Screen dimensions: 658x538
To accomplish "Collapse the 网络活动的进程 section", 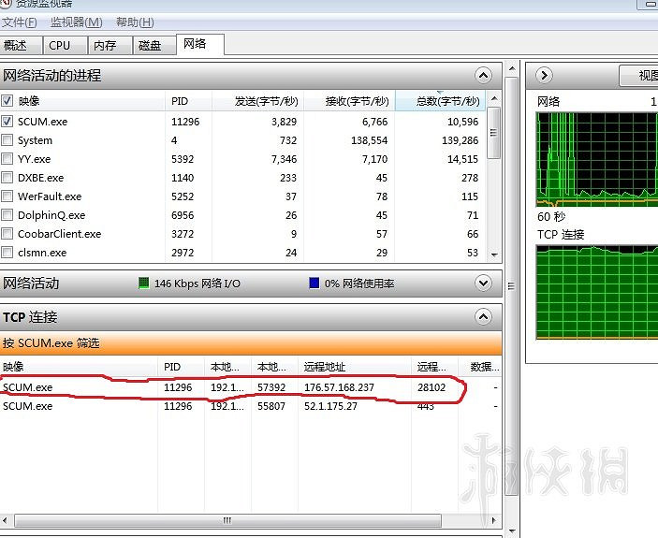I will coord(483,76).
